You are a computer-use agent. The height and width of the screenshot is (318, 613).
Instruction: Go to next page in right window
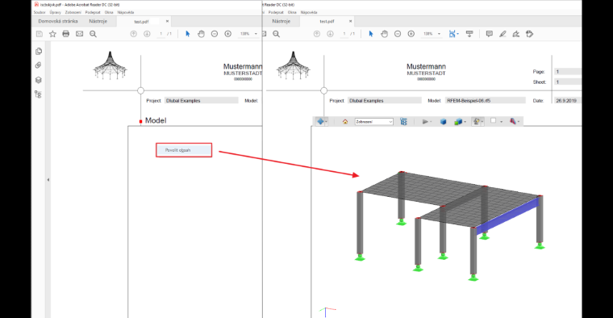coord(331,34)
